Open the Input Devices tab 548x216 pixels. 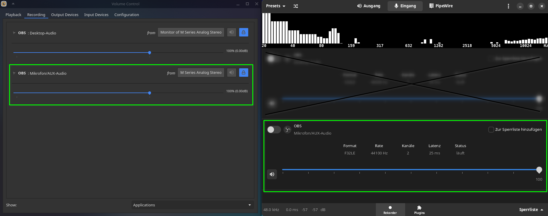(x=96, y=15)
